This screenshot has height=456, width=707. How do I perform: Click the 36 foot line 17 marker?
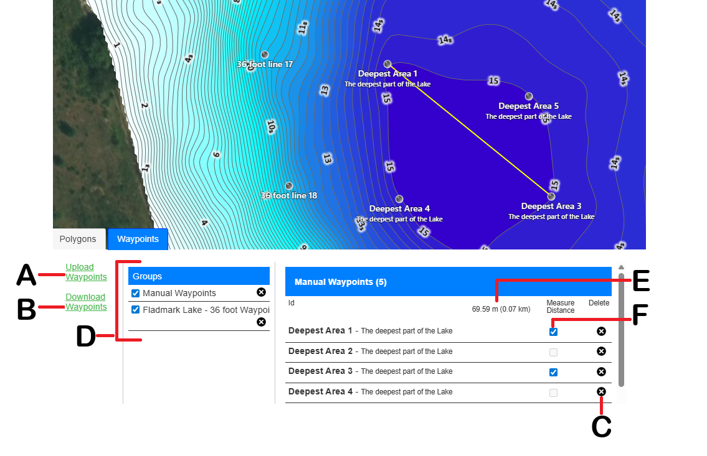coord(264,55)
